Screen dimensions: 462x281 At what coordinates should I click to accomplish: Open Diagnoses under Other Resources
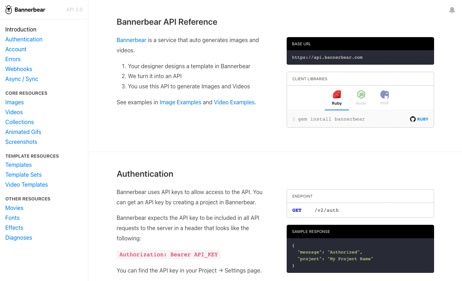(x=19, y=238)
